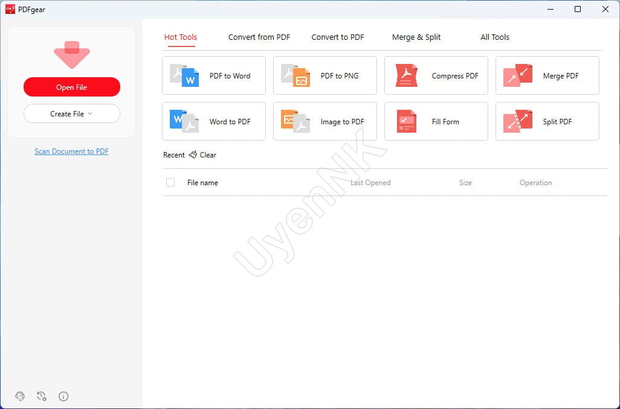
Task: Click the Recent label
Action: point(174,155)
